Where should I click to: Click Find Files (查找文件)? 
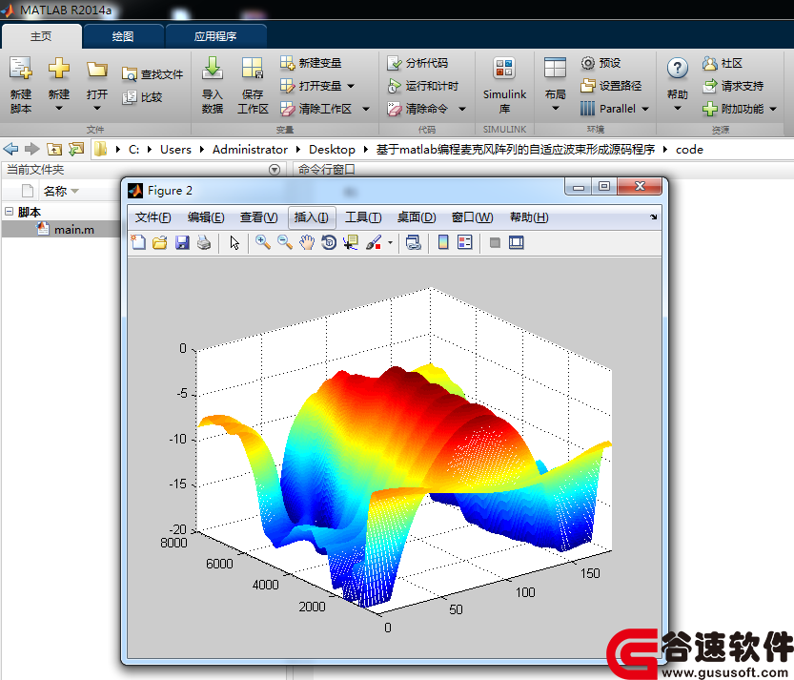tap(153, 74)
